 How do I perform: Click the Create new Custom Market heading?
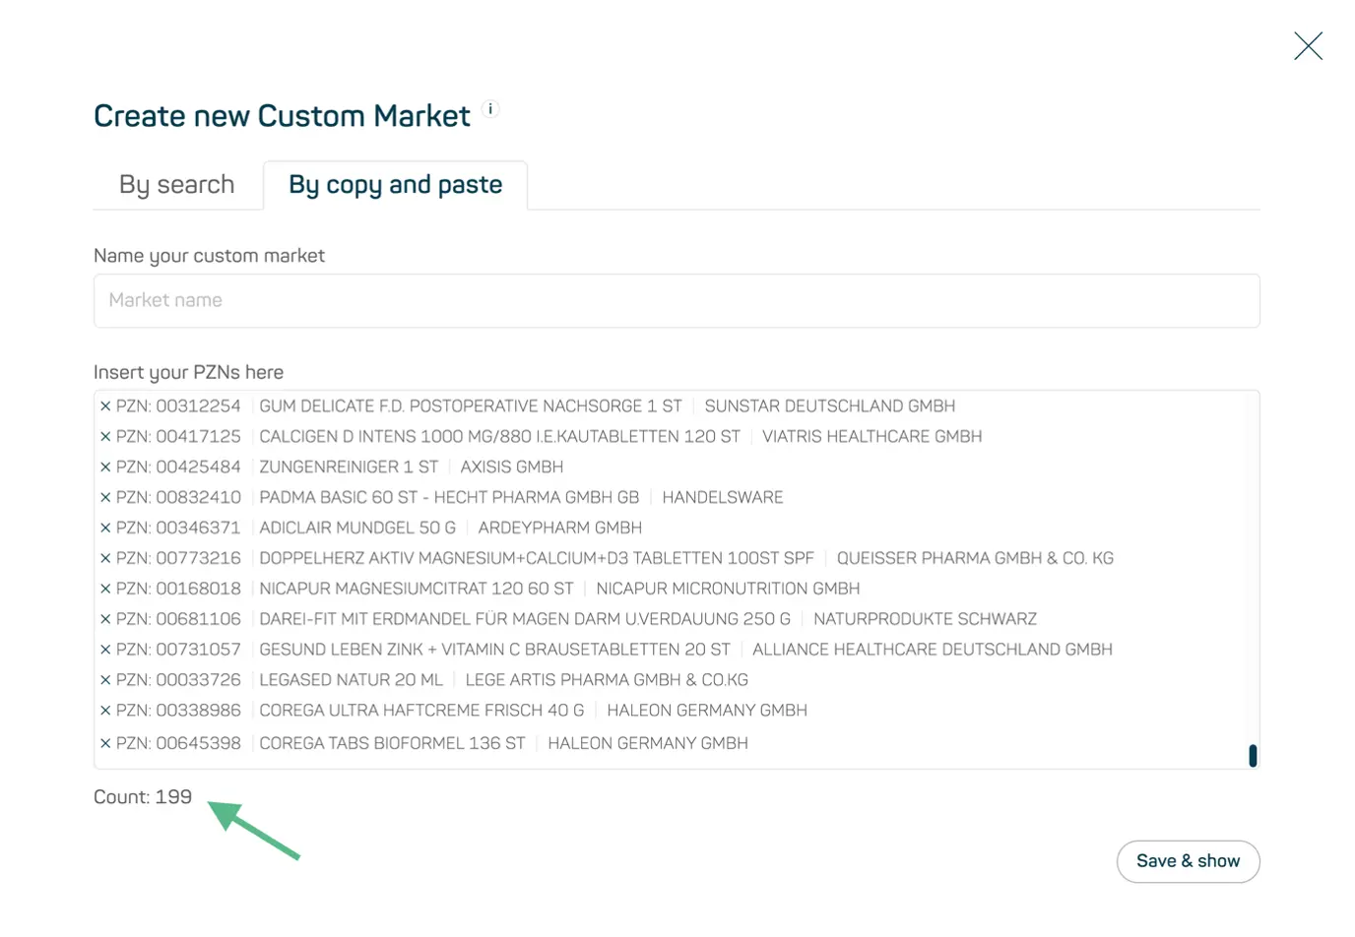[x=282, y=116]
